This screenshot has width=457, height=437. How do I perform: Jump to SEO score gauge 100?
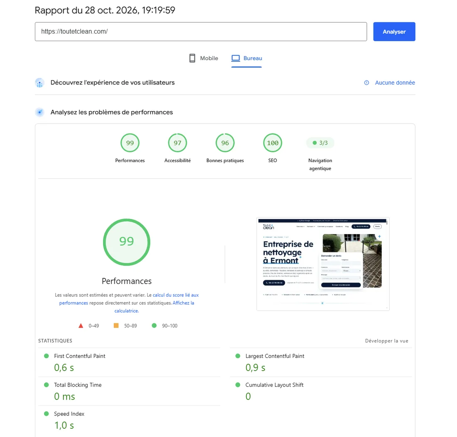pos(273,143)
